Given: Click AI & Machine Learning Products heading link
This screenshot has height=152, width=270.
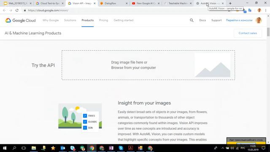Looking at the screenshot, I should click(33, 33).
